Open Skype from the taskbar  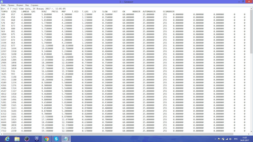[x=56, y=139]
